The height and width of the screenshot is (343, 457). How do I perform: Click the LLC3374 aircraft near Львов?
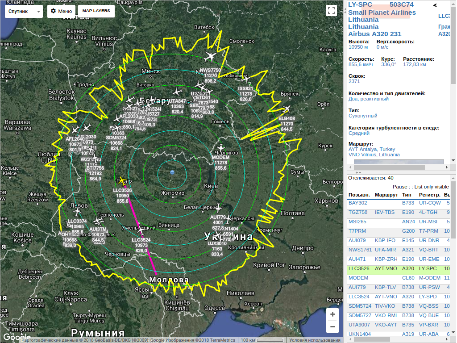coord(77,212)
